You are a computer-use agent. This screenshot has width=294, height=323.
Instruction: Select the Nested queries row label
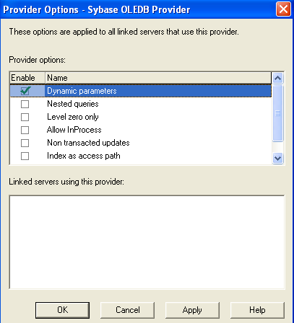click(73, 104)
